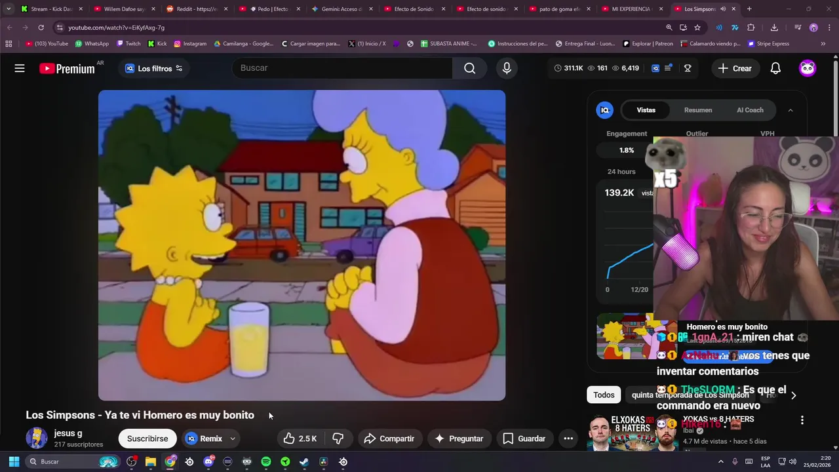Open Instagram bookmark
This screenshot has height=472, width=839.
(x=190, y=44)
